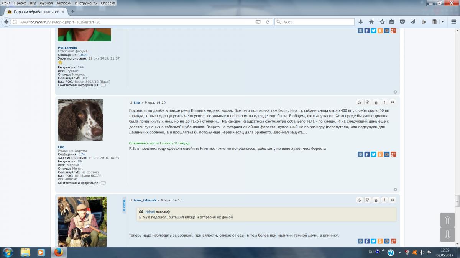
Task: Open the Инструменты menu
Action: pyautogui.click(x=86, y=3)
